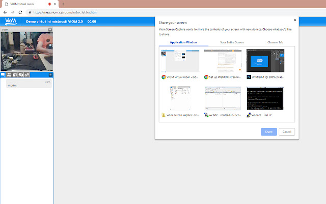Click the Share button
Image resolution: width=326 pixels, height=204 pixels.
click(269, 132)
